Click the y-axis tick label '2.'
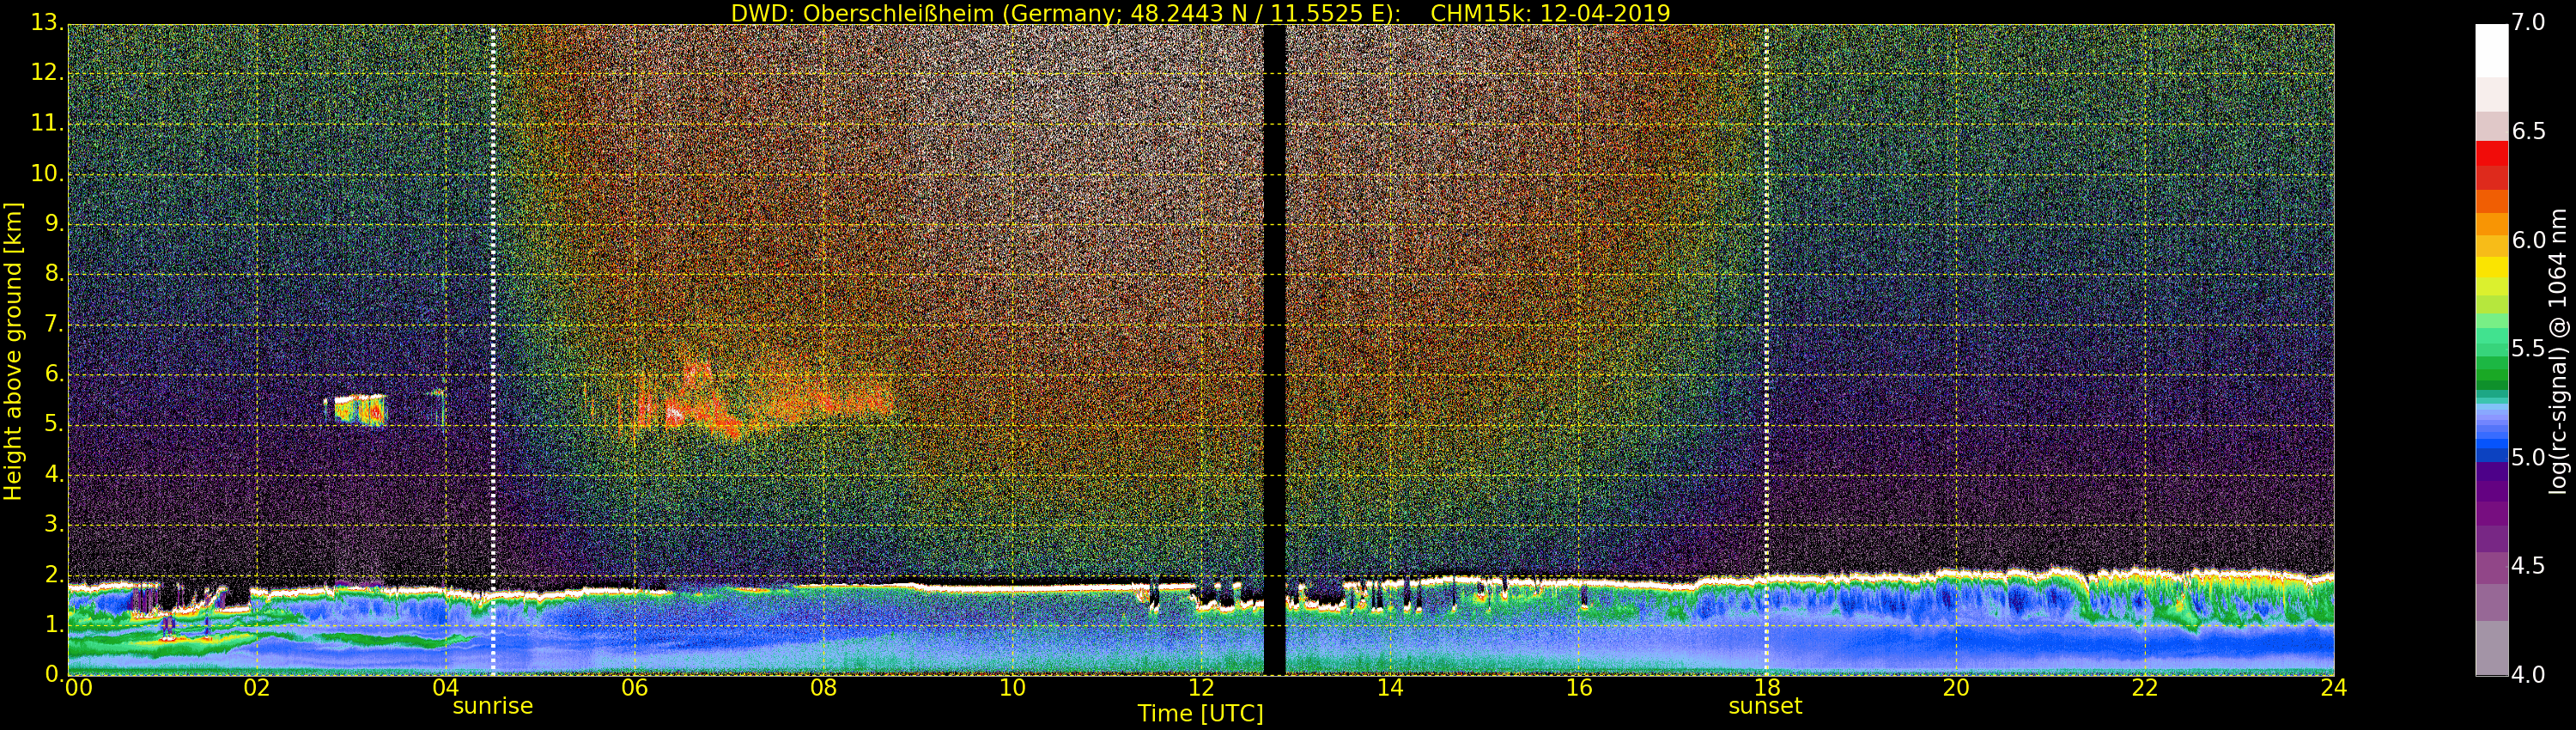The height and width of the screenshot is (730, 2576). coord(54,574)
